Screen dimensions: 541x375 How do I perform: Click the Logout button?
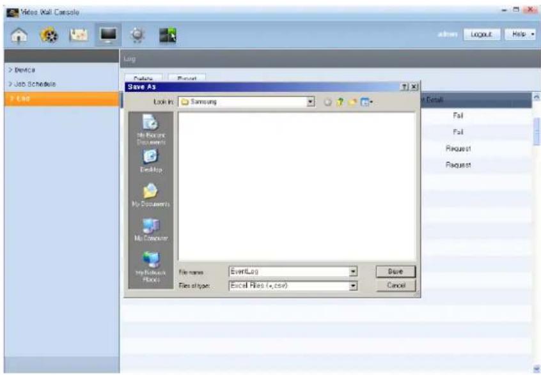tap(482, 34)
